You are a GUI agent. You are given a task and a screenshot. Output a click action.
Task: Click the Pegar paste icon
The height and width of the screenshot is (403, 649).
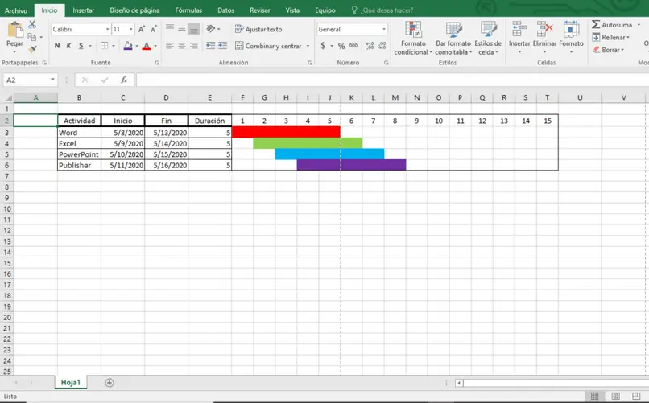click(x=15, y=30)
